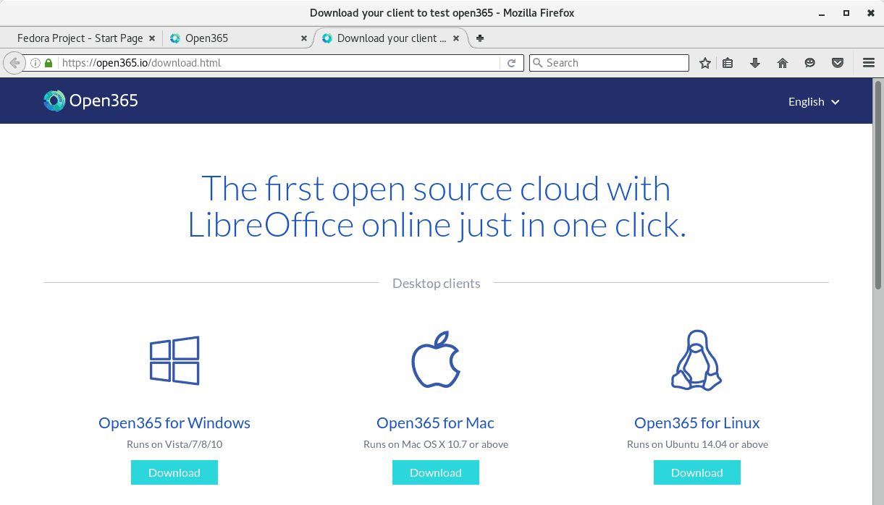The height and width of the screenshot is (505, 884).
Task: Open the Firefox hamburger menu
Action: (869, 63)
